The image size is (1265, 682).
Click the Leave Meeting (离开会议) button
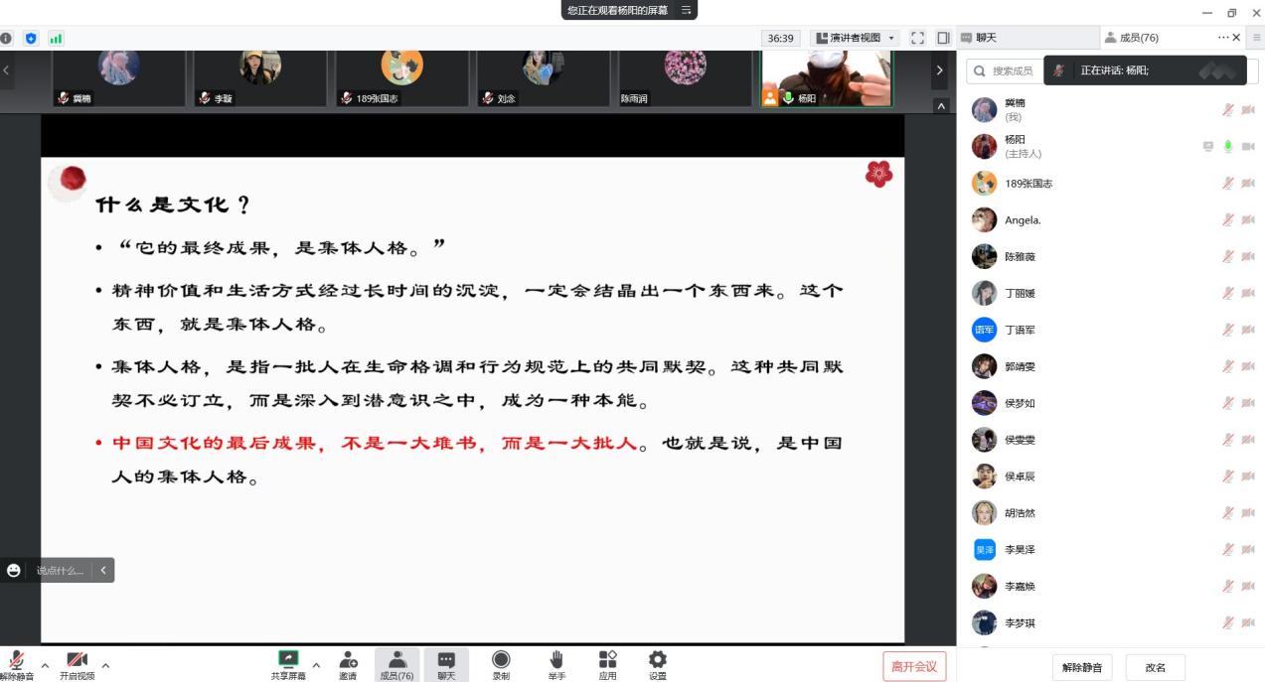tap(914, 666)
